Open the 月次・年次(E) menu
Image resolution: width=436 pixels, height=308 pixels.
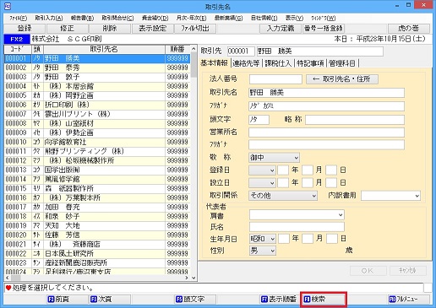pyautogui.click(x=191, y=19)
